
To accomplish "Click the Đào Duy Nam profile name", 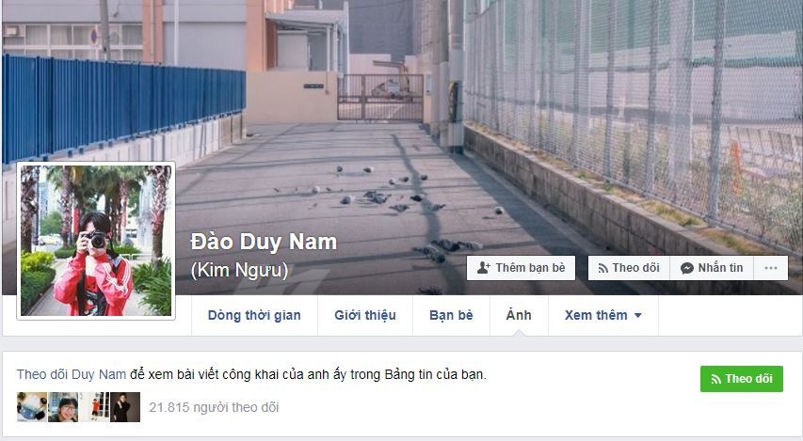I will click(264, 242).
